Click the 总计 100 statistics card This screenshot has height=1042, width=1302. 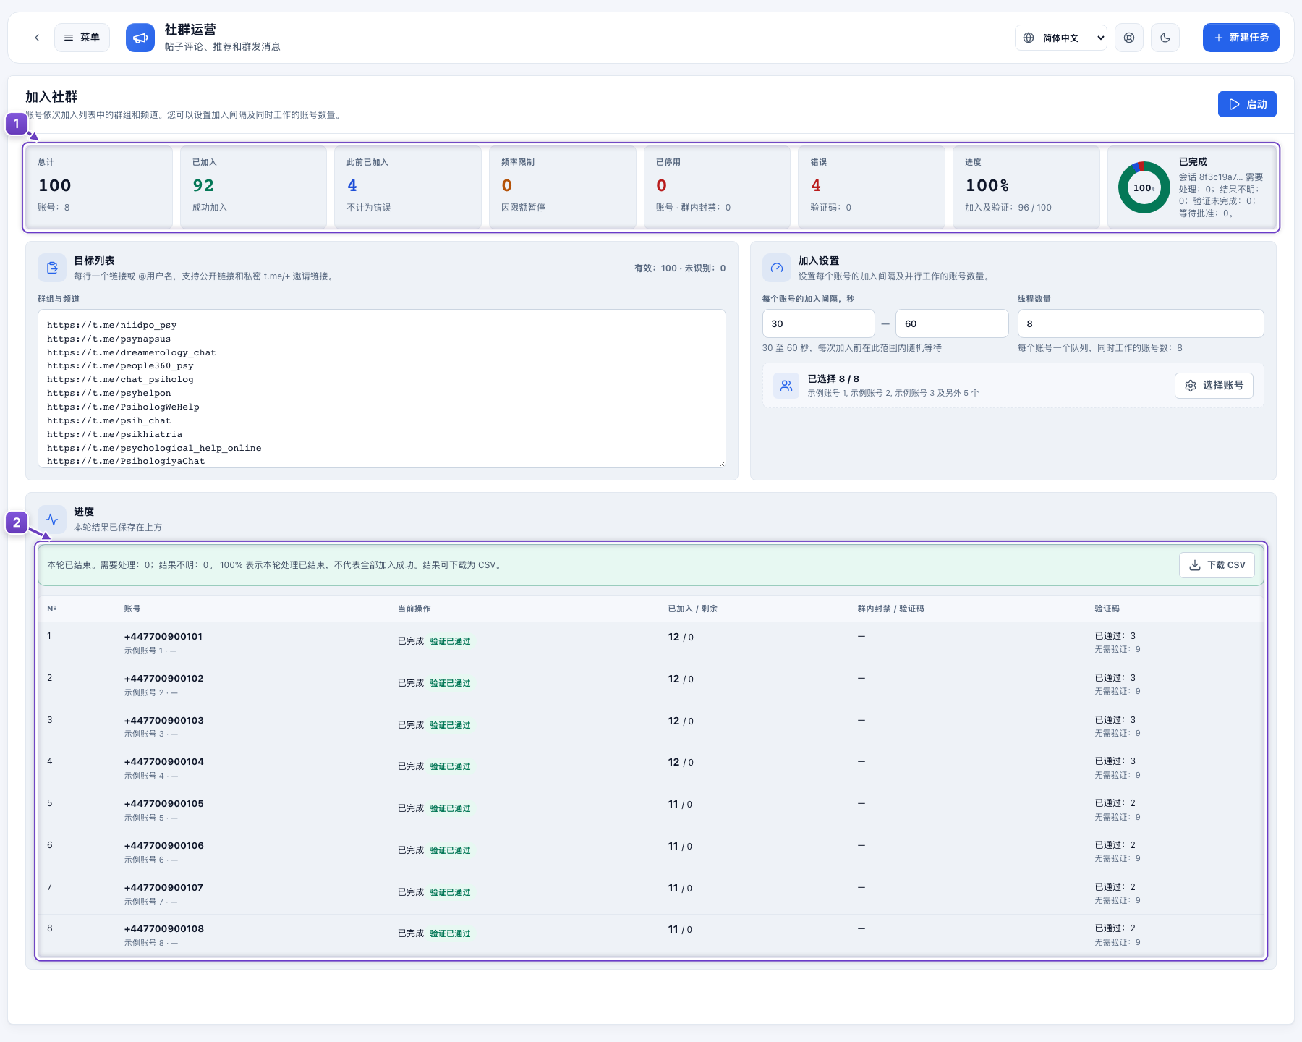click(x=99, y=187)
